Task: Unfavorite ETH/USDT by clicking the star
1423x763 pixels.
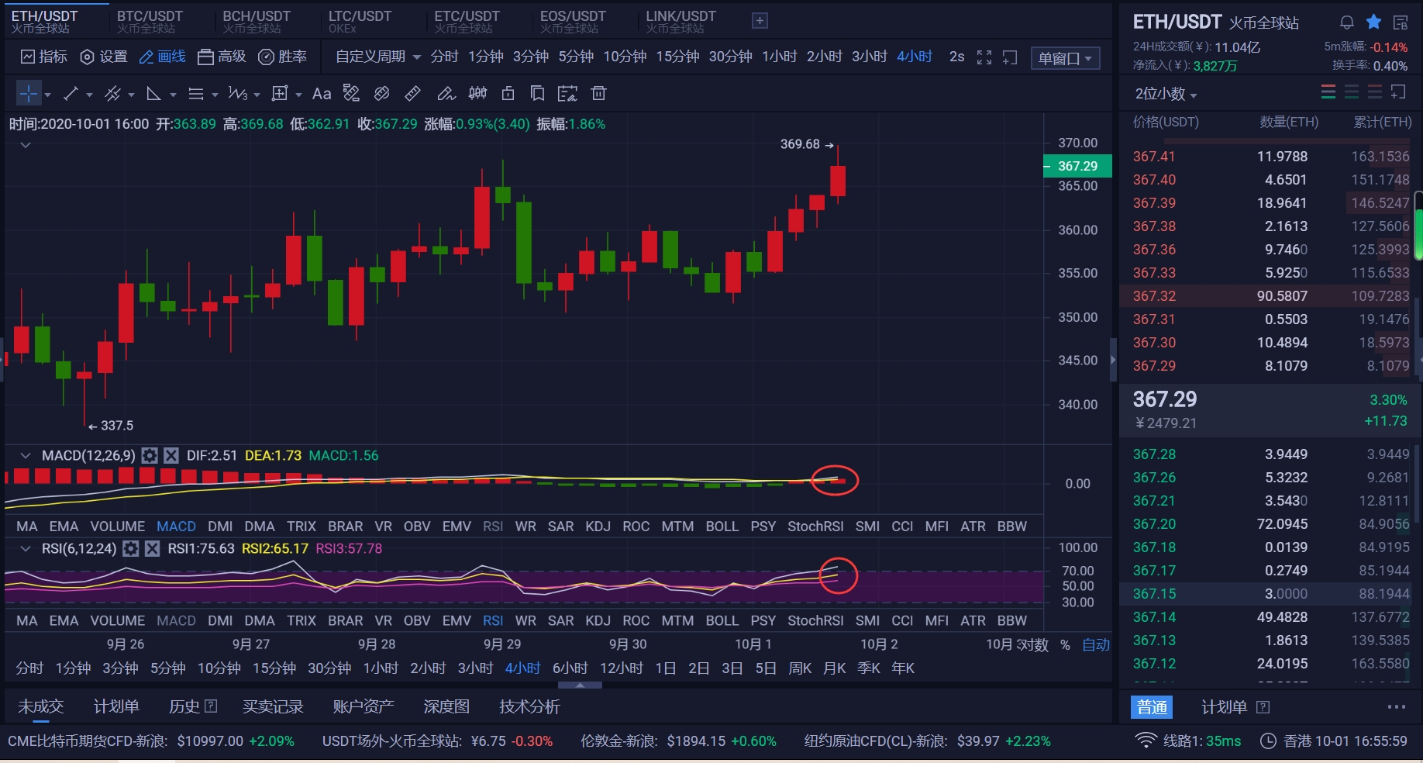Action: tap(1373, 22)
